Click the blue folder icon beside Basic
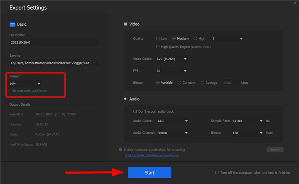299x184 pixels. 12,24
